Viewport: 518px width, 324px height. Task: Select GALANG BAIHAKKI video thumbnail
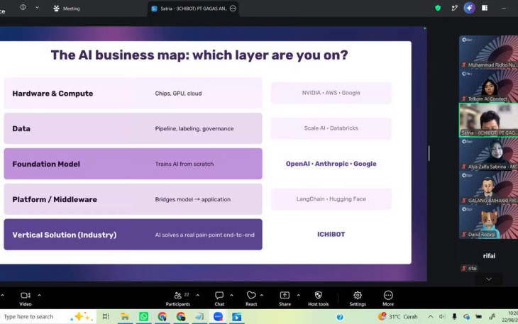(489, 188)
